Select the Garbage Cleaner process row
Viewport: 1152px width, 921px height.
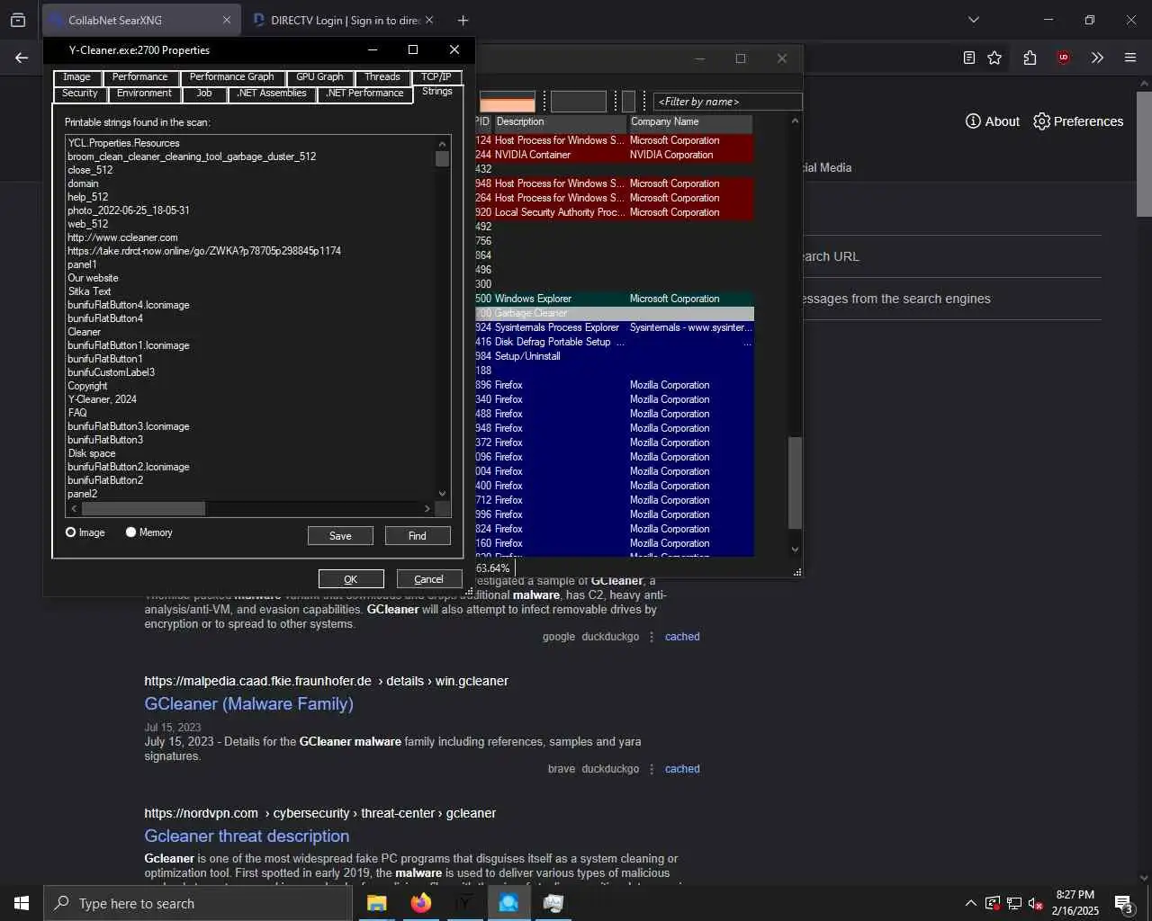click(x=614, y=313)
